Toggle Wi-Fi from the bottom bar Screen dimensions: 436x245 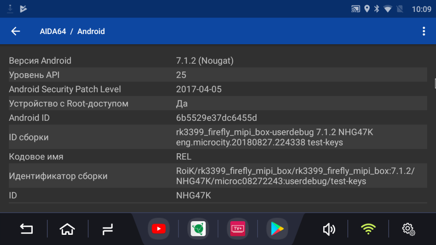pyautogui.click(x=368, y=229)
